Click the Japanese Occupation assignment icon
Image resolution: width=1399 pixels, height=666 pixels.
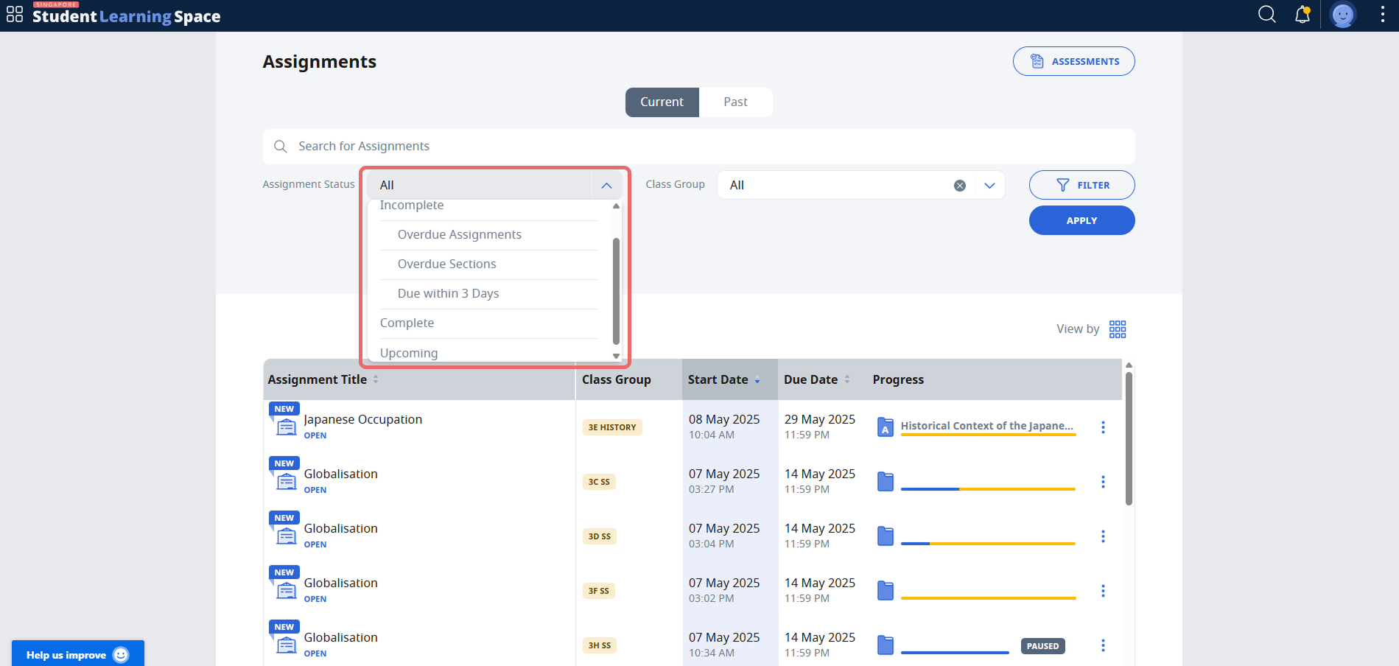coord(286,427)
